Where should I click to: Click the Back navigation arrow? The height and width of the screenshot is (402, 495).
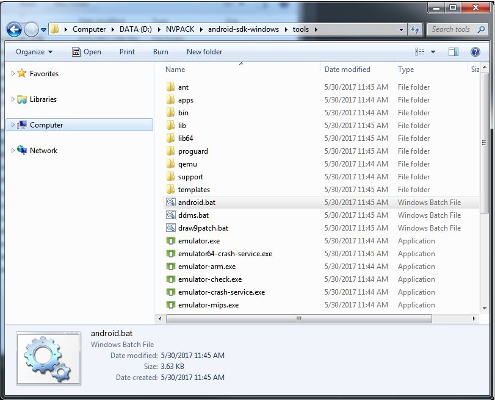coord(13,29)
